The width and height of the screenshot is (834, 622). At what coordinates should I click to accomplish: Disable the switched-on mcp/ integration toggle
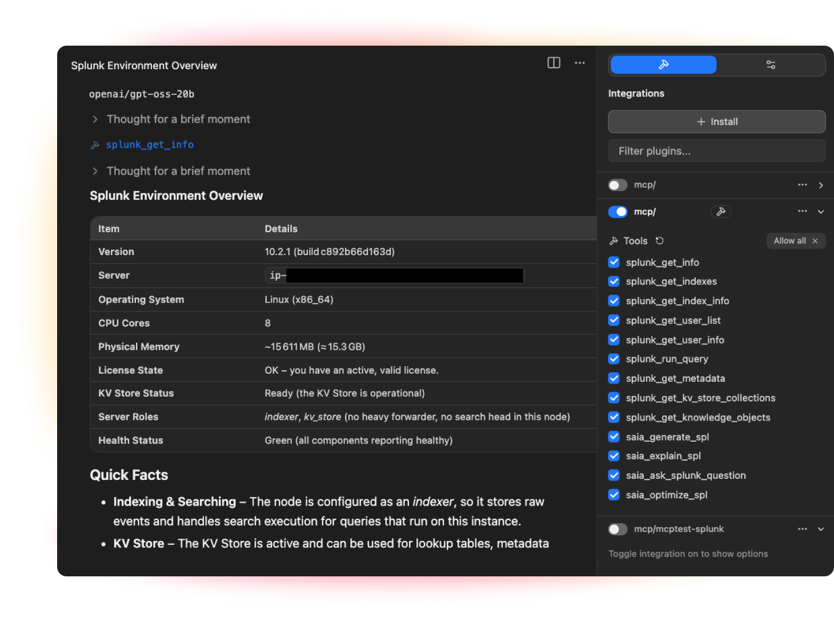(618, 212)
